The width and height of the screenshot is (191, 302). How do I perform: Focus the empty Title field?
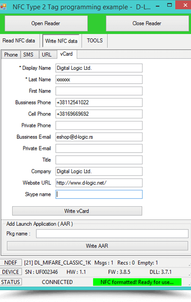[99, 160]
